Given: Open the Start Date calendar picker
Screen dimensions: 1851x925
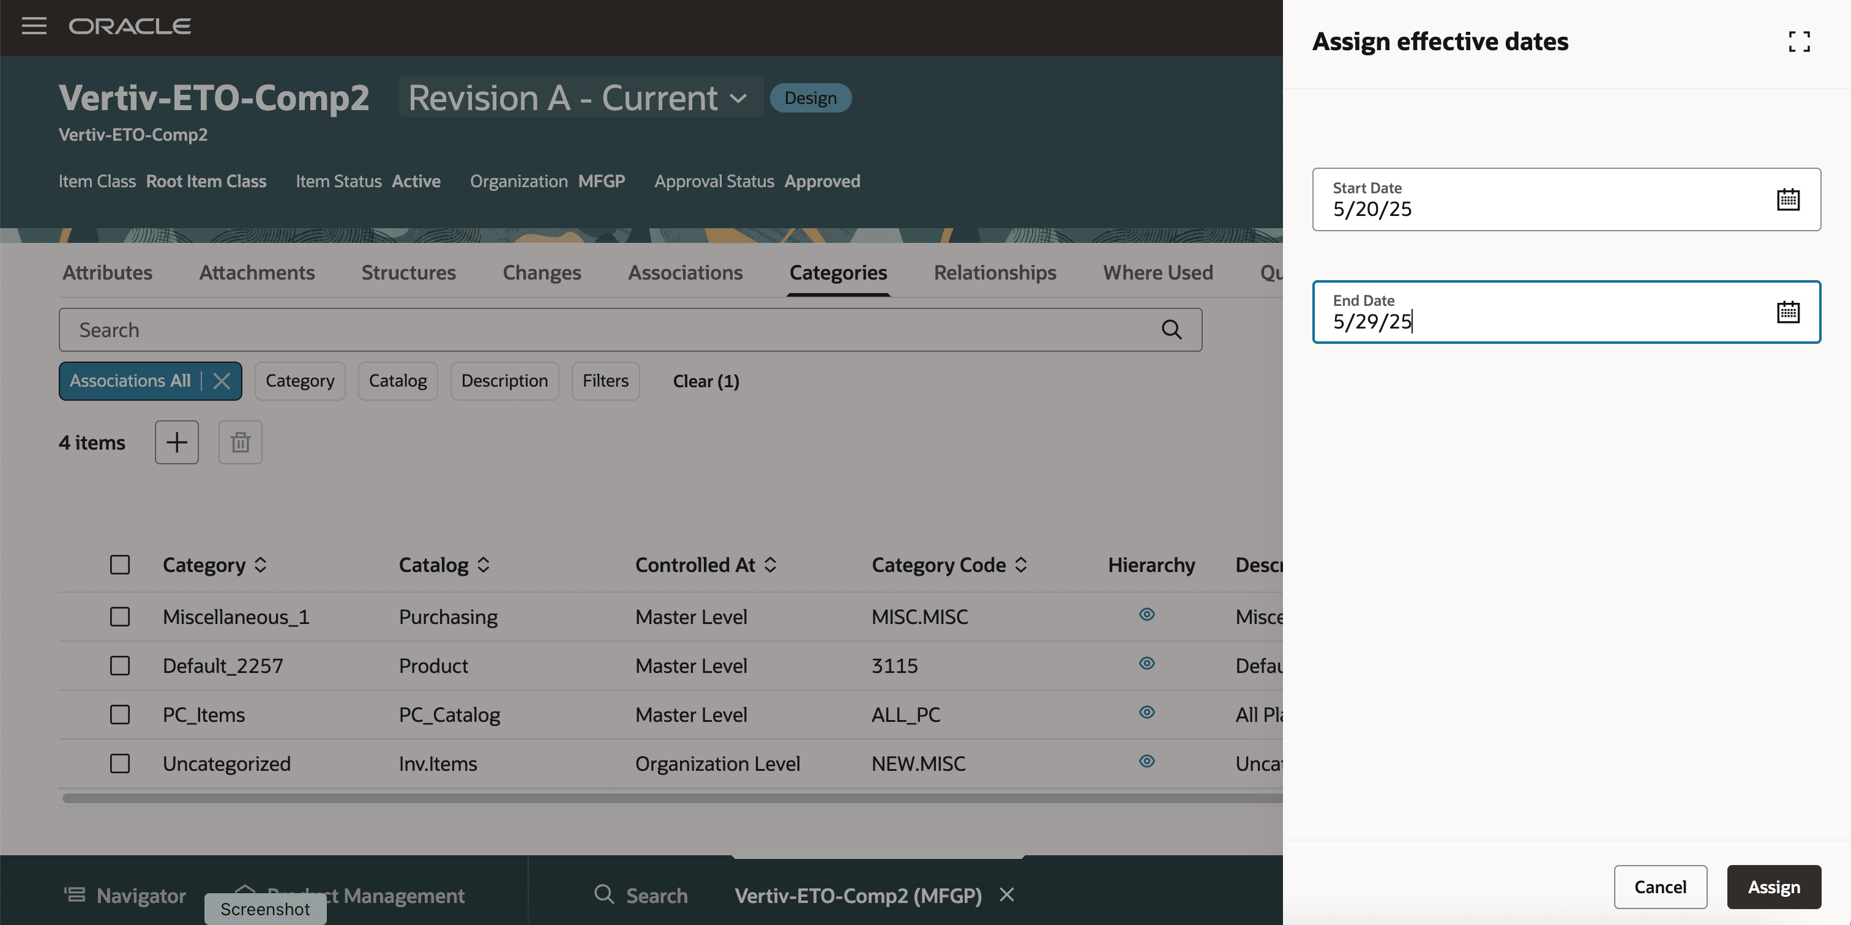Looking at the screenshot, I should [x=1787, y=199].
